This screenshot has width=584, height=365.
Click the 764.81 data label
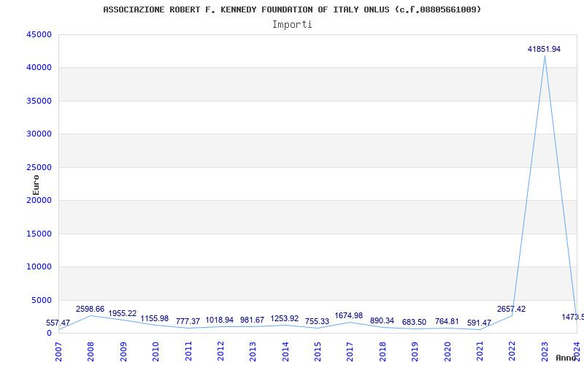pos(447,321)
